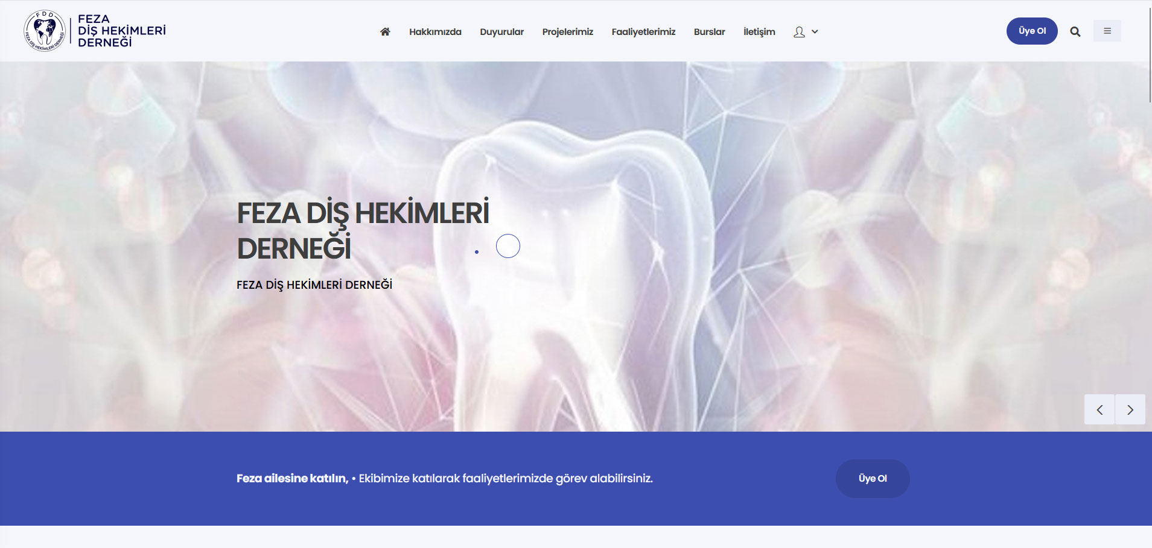Open the Hakkımızda menu
Image resolution: width=1152 pixels, height=548 pixels.
(x=435, y=32)
